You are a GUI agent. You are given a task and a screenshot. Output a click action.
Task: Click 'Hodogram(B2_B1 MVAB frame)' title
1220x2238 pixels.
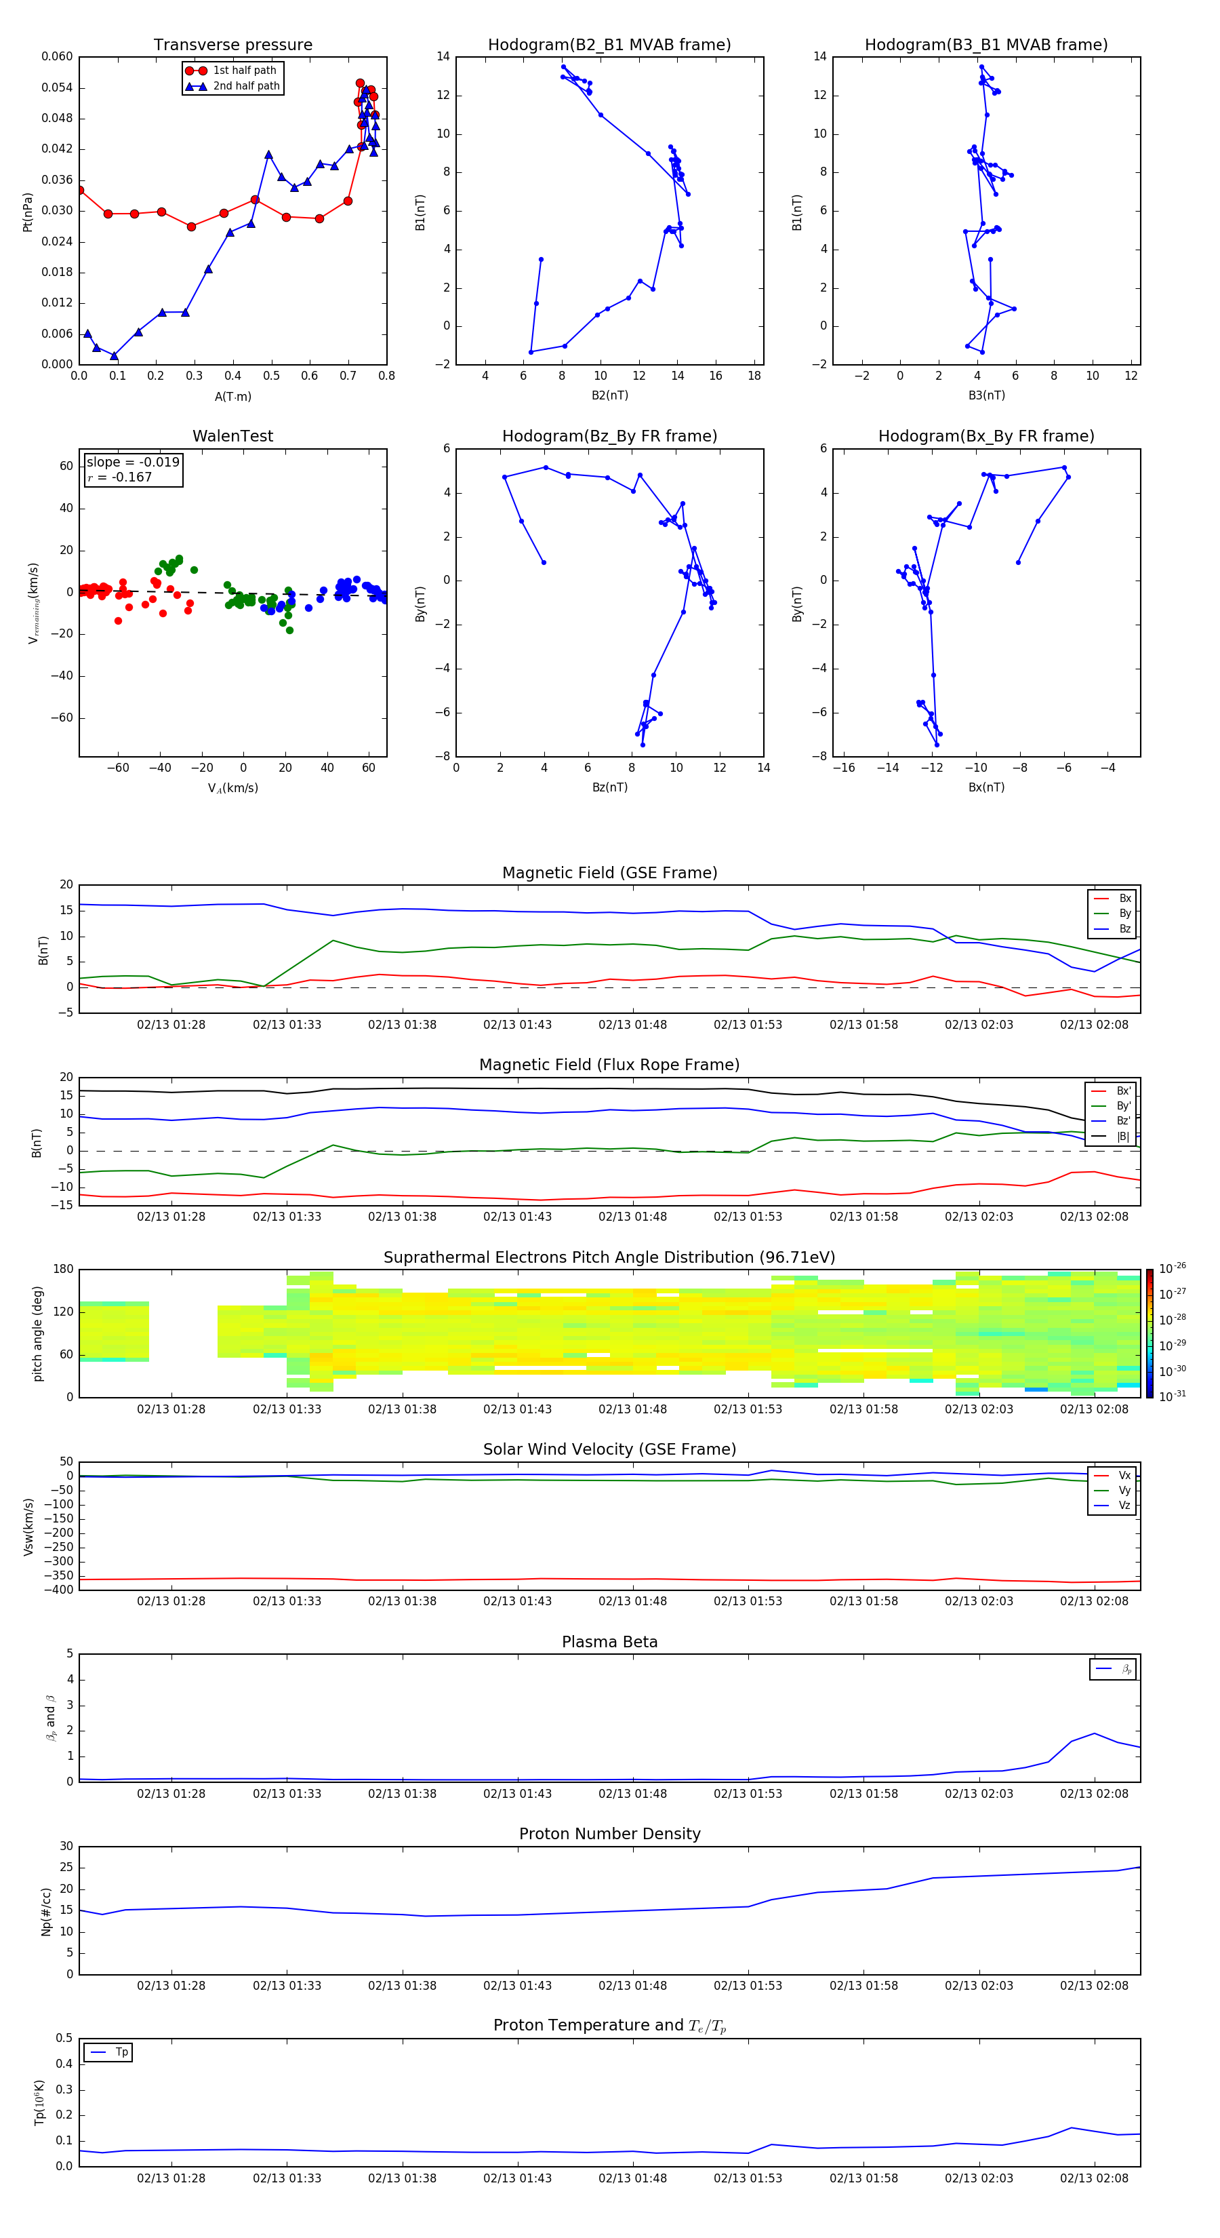609,45
